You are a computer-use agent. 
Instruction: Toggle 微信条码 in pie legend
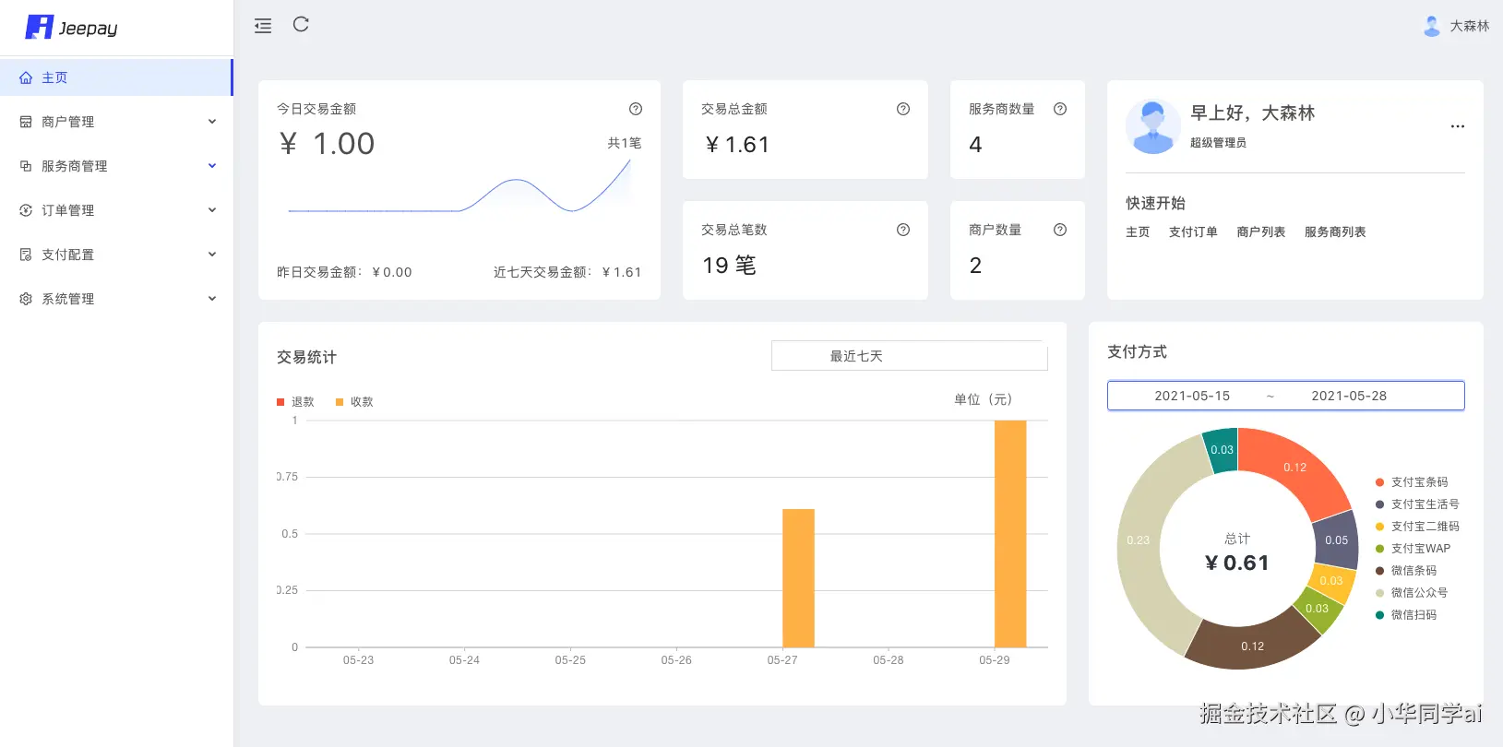(x=1406, y=571)
